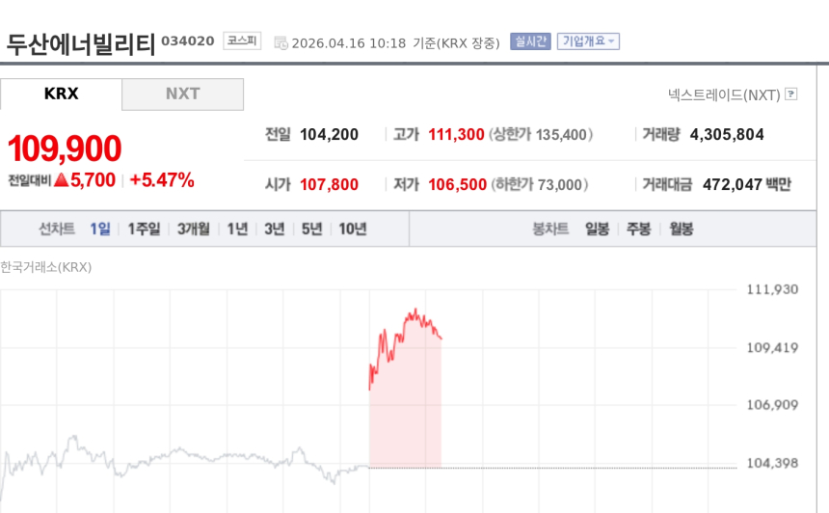Click the 실시간 real-time badge

pyautogui.click(x=530, y=41)
